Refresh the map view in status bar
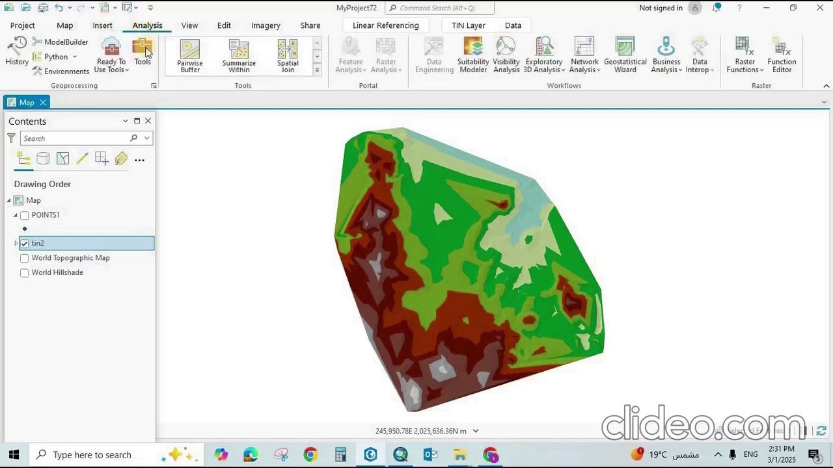 821,431
